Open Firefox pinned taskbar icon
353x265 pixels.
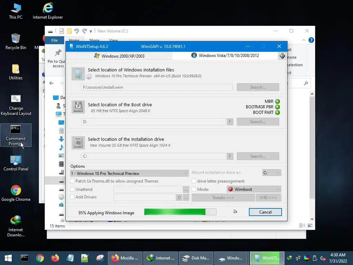point(55,258)
